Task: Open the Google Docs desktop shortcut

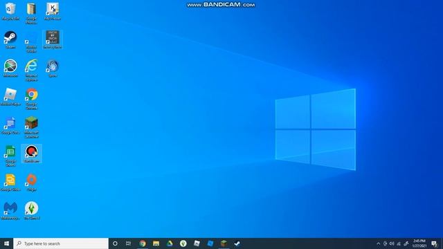Action: tap(10, 125)
